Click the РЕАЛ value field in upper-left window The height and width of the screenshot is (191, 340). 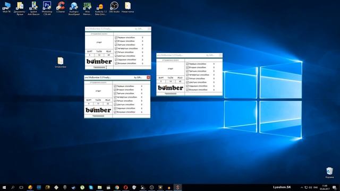point(108,55)
